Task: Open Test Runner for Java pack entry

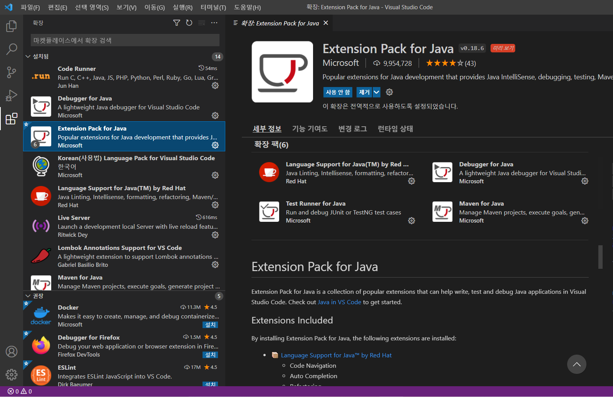Action: 337,212
